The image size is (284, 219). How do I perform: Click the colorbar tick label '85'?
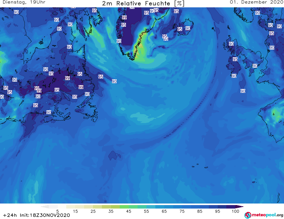pos(200,211)
